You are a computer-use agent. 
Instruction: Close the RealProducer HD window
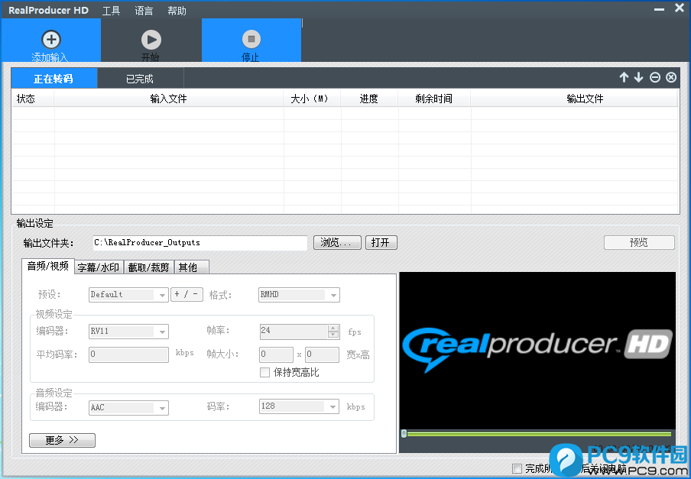point(680,8)
